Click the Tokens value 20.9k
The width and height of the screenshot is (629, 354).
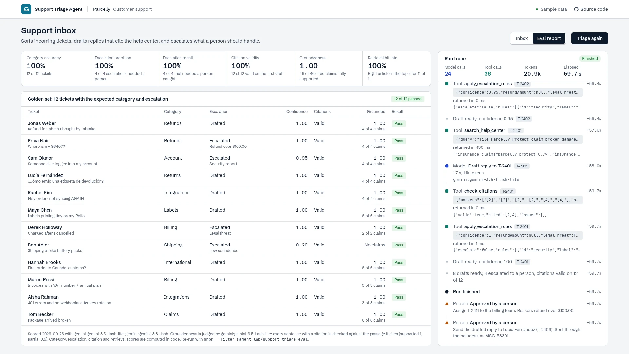coord(532,74)
